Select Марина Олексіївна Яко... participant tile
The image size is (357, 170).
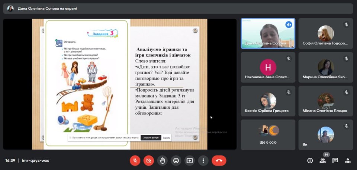coord(326,67)
